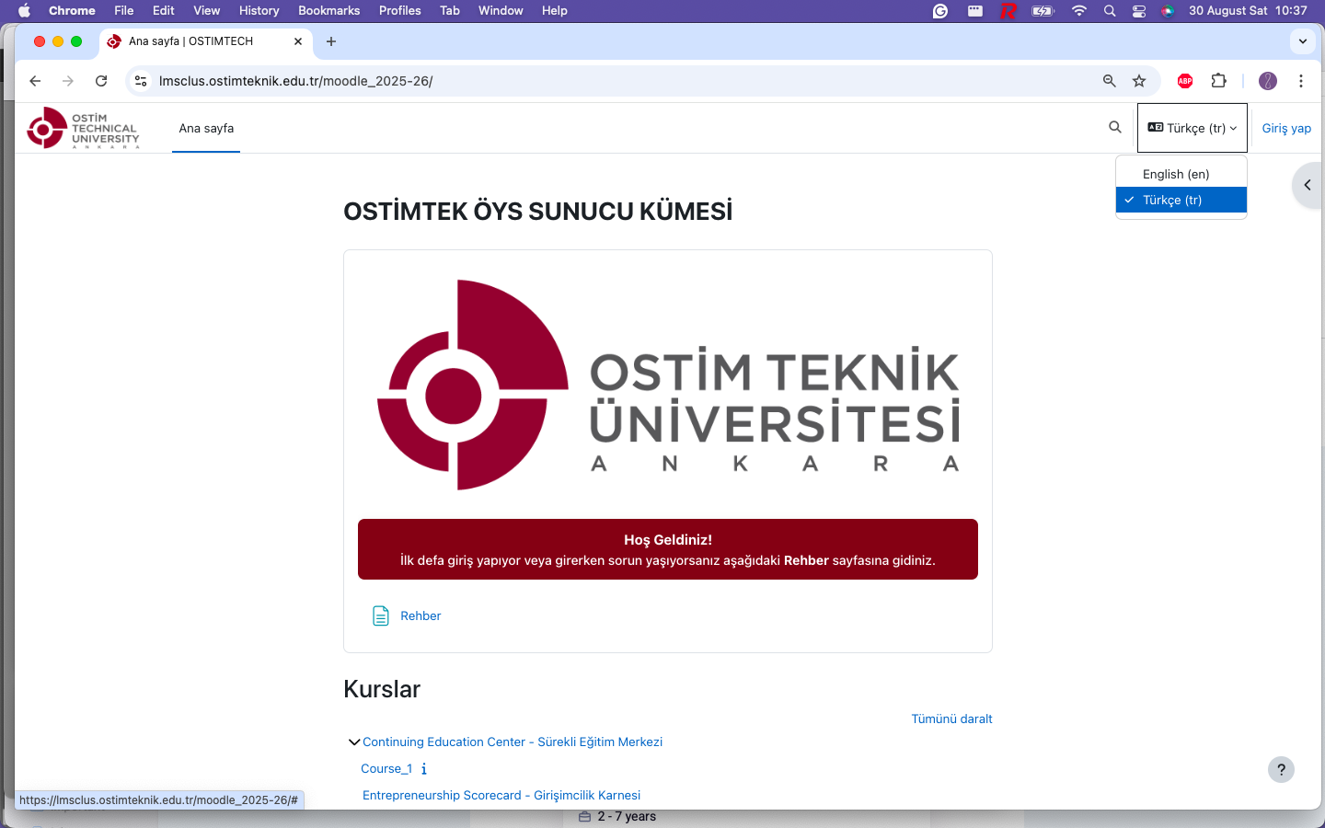Click the info icon next to Course_1

(423, 769)
